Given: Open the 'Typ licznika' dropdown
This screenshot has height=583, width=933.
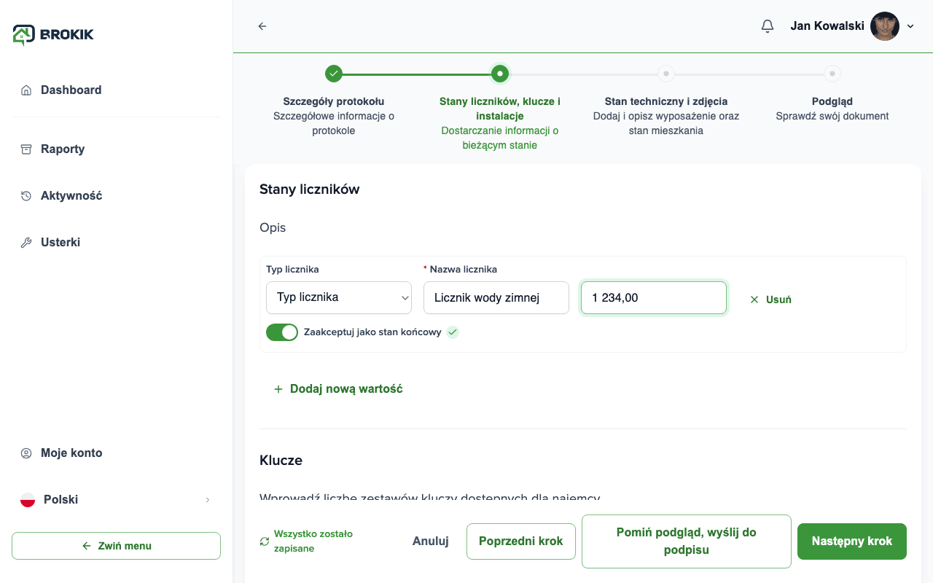Looking at the screenshot, I should (339, 297).
